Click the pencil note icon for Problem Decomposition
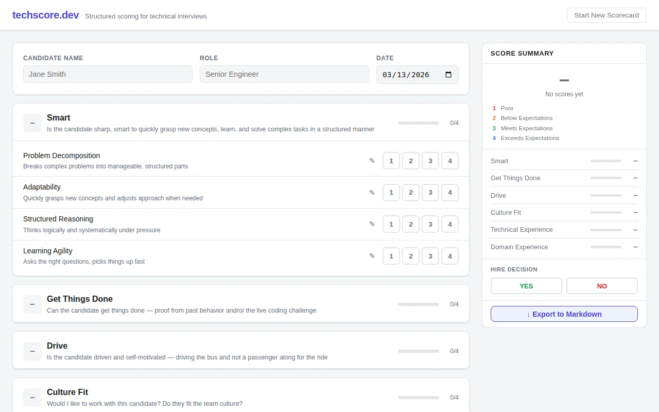This screenshot has width=659, height=412. (x=372, y=161)
